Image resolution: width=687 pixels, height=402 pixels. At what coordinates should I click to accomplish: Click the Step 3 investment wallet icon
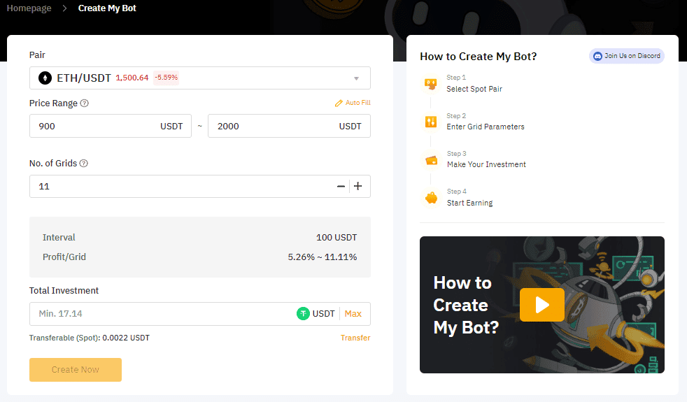(x=431, y=160)
